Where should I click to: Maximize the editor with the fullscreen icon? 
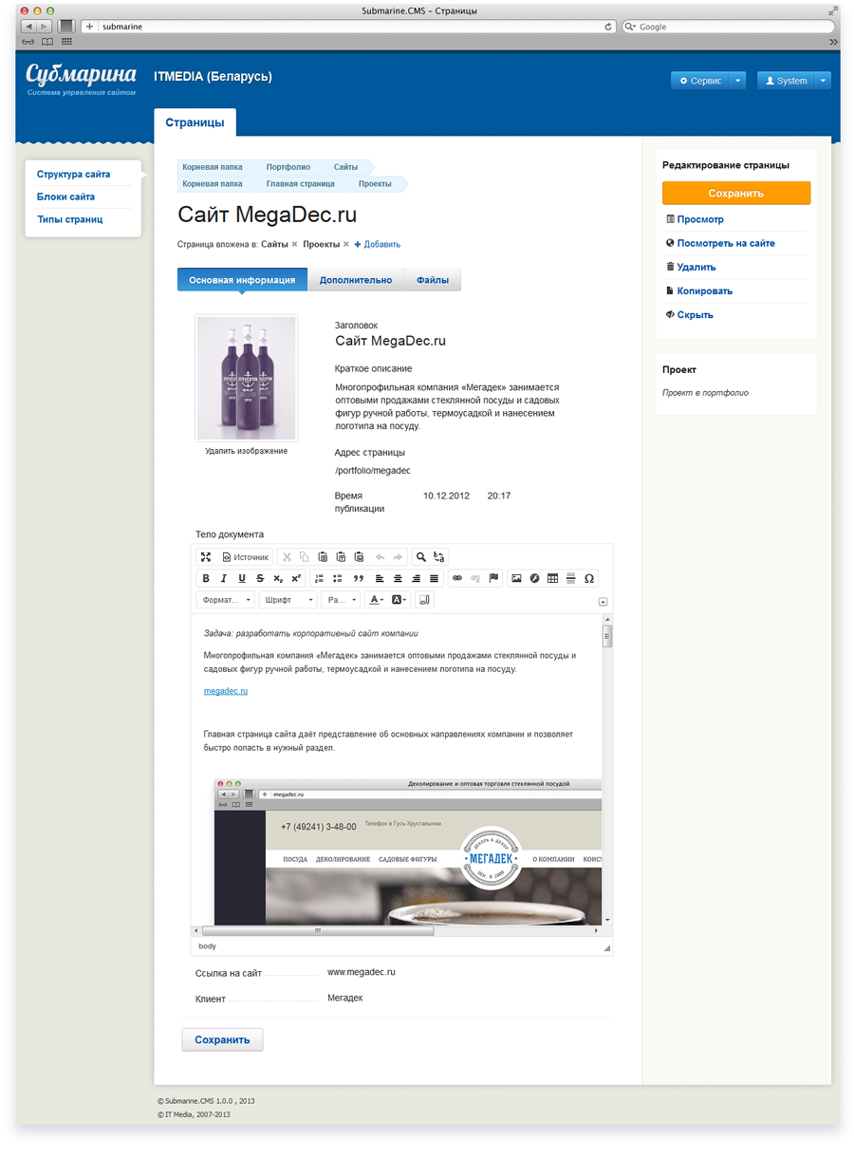coord(206,557)
